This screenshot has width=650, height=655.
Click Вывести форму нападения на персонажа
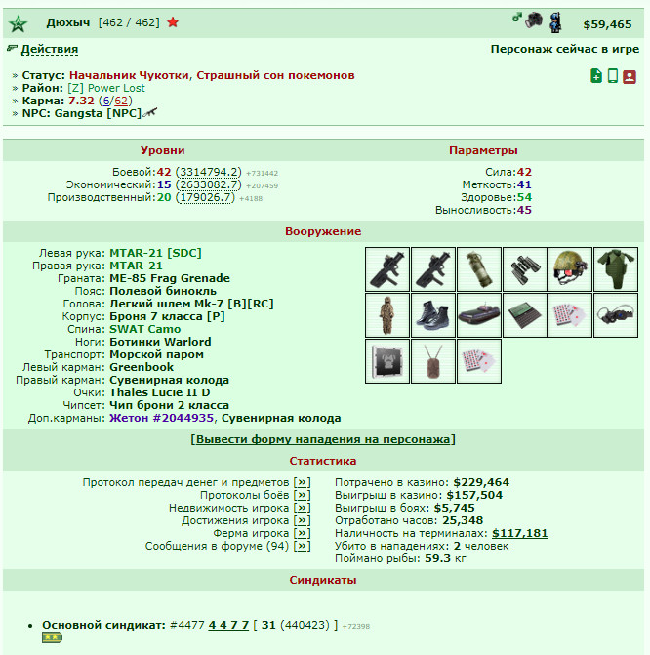(x=323, y=439)
